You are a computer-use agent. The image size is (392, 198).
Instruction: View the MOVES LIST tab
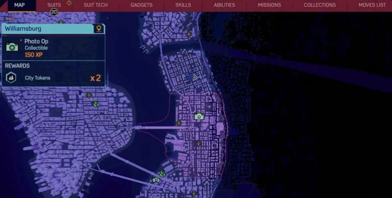[372, 5]
